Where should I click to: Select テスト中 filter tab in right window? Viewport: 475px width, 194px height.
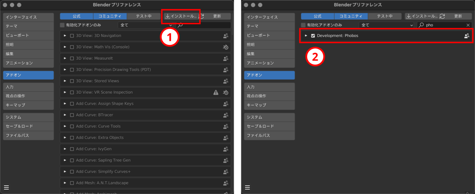coord(385,16)
